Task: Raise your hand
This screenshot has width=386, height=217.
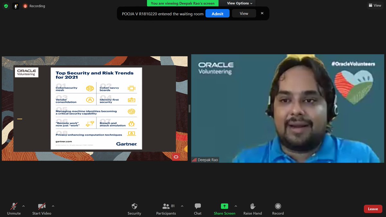Action: point(253,209)
